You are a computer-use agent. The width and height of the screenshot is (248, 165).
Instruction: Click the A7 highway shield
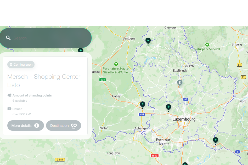(186, 99)
